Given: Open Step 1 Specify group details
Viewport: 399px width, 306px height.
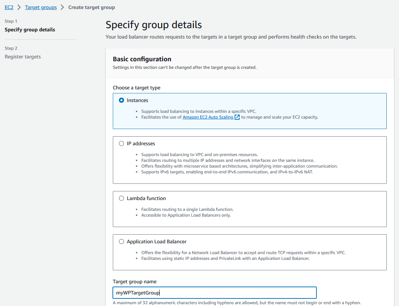Looking at the screenshot, I should coord(30,30).
